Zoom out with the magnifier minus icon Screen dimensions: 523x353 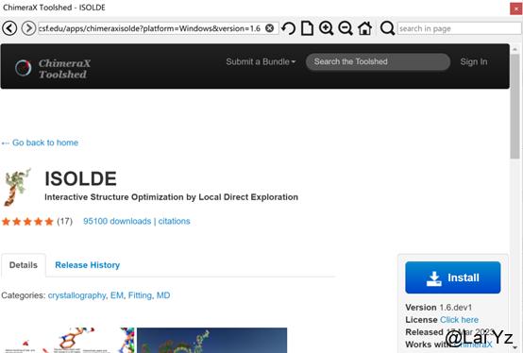coord(346,28)
